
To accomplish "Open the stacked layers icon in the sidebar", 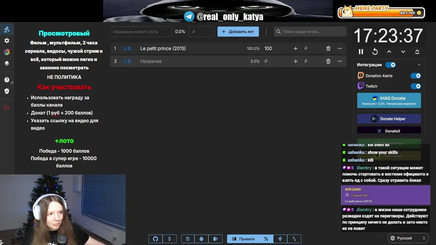I will 7,63.
